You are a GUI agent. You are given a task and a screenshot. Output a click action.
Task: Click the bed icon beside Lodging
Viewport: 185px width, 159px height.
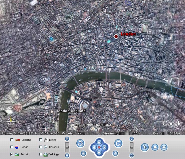pos(18,140)
